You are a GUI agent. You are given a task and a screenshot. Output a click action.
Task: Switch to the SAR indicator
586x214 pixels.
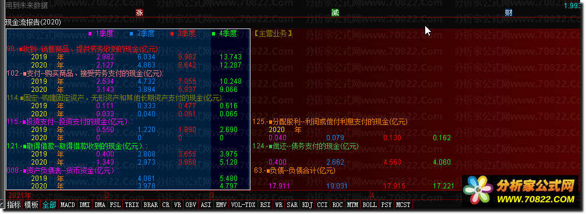pos(292,205)
